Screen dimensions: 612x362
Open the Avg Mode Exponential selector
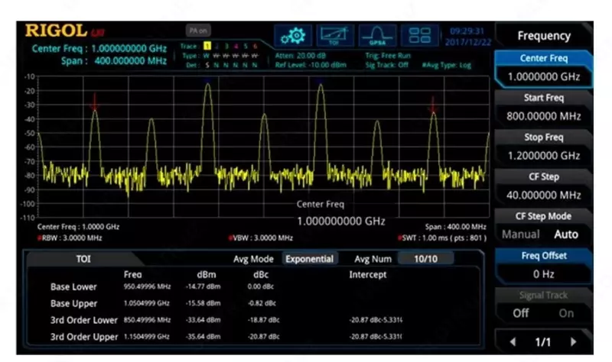[310, 259]
